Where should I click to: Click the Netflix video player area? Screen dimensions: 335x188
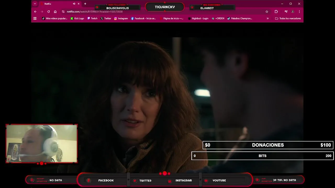tap(167, 98)
